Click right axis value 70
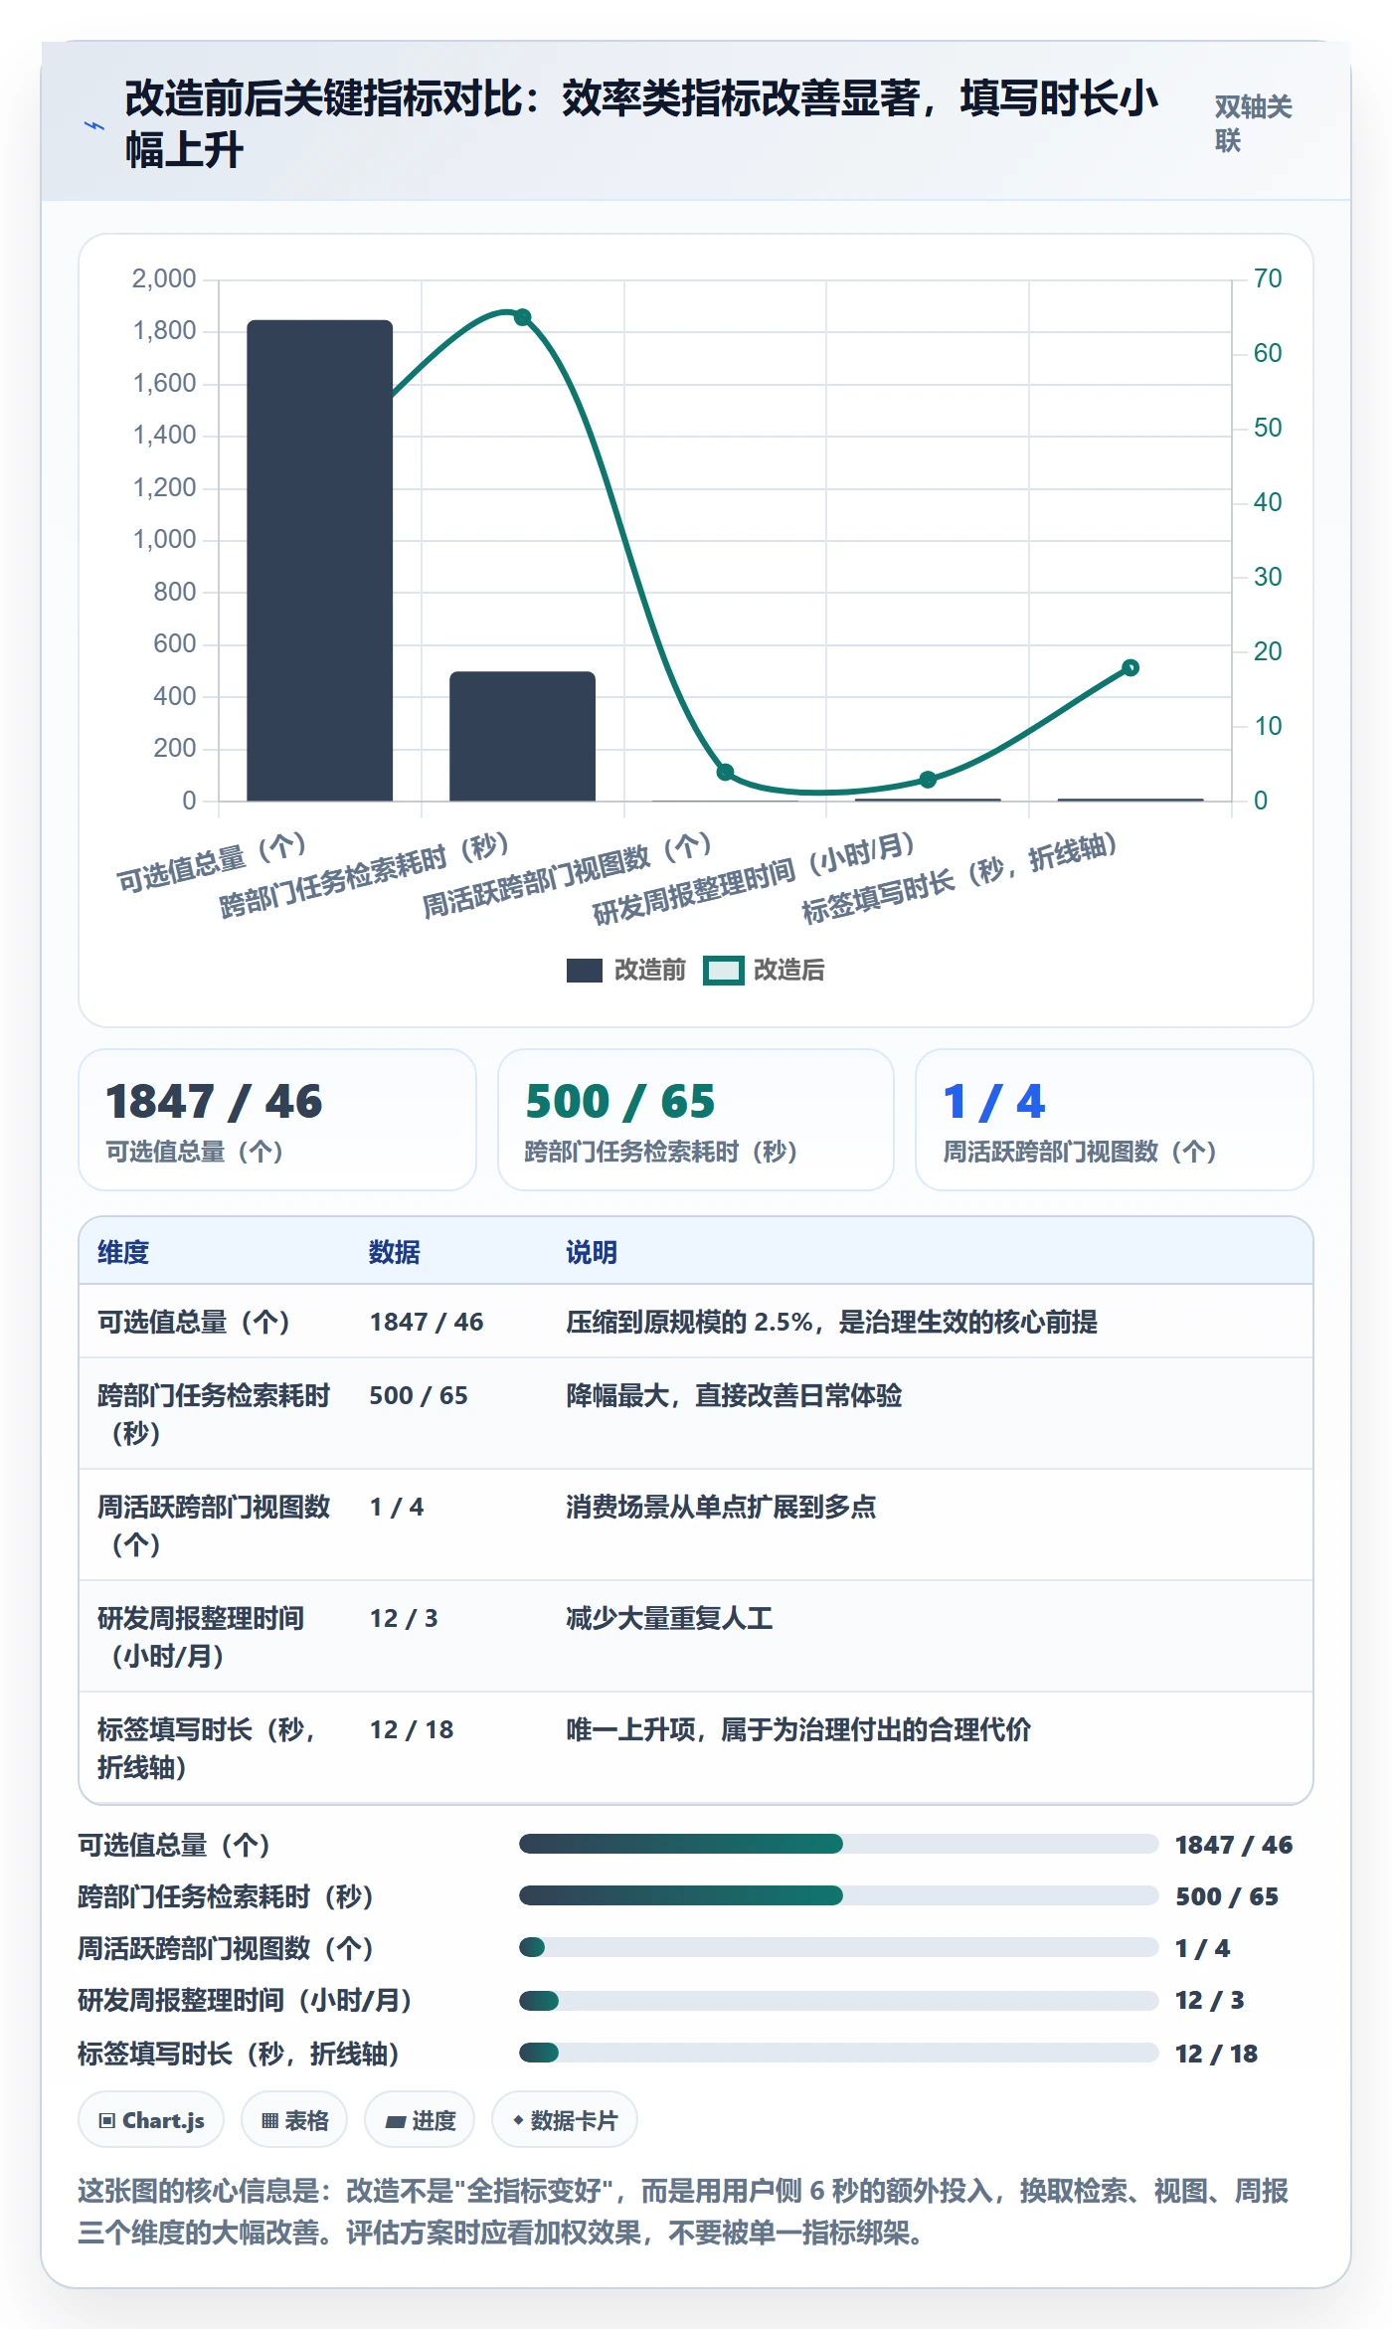 coord(1268,278)
